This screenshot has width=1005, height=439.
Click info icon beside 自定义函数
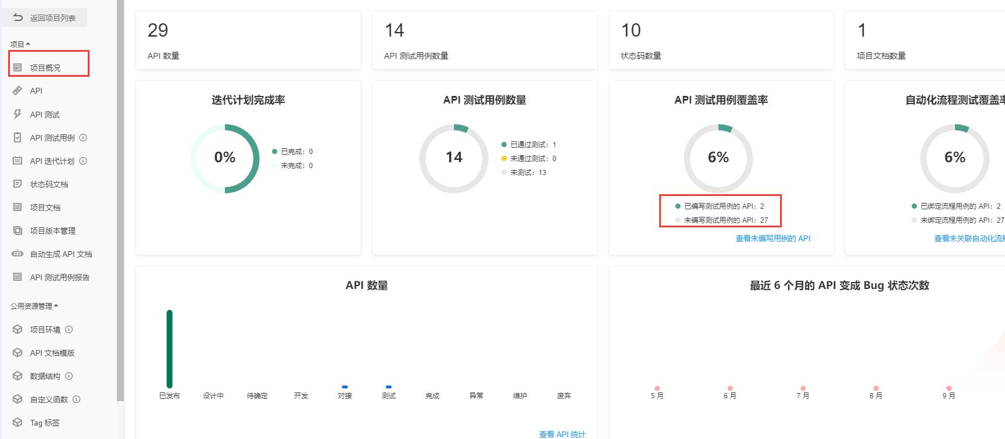coord(76,399)
